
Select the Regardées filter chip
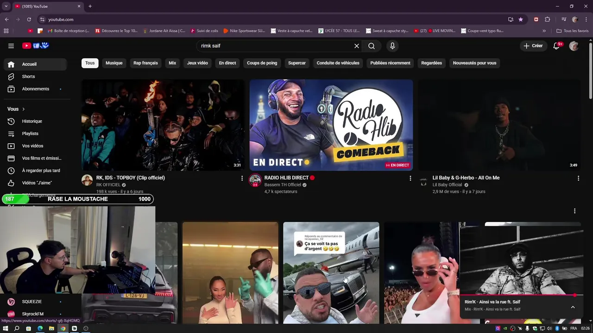431,63
